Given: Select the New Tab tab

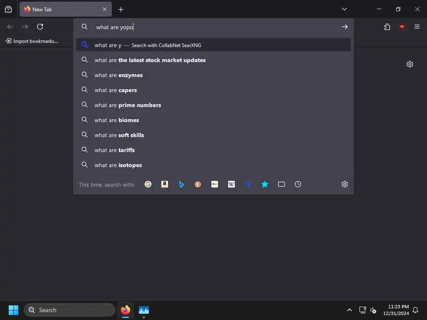Looking at the screenshot, I should pos(65,9).
